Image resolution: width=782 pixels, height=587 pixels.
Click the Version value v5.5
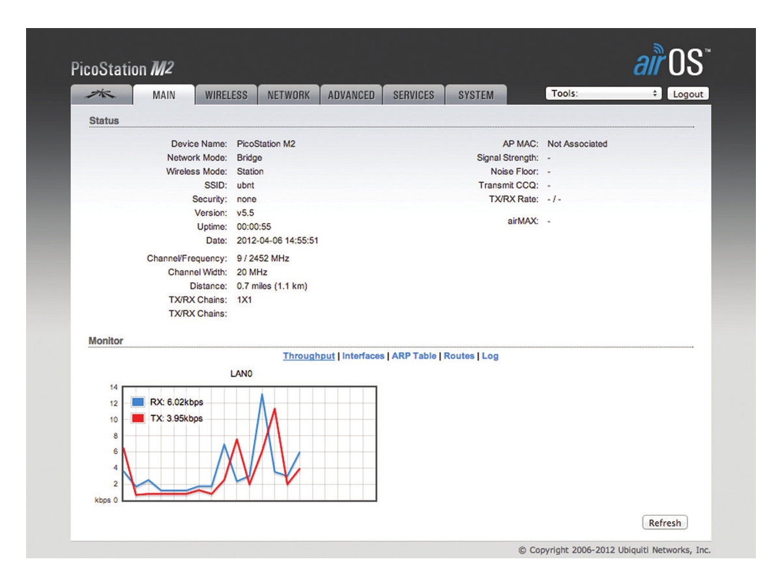pos(246,213)
